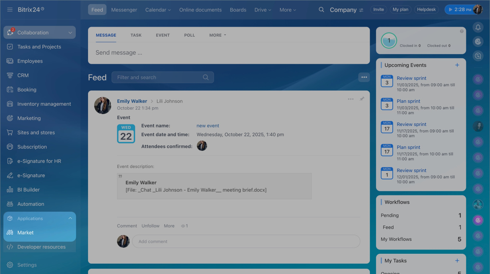This screenshot has height=274, width=490.
Task: Unfollow the new event post
Action: pyautogui.click(x=150, y=226)
